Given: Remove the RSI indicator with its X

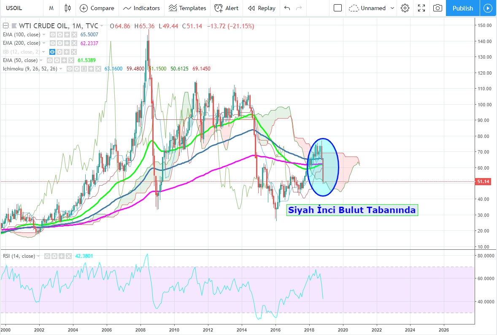Looking at the screenshot, I should point(68,256).
